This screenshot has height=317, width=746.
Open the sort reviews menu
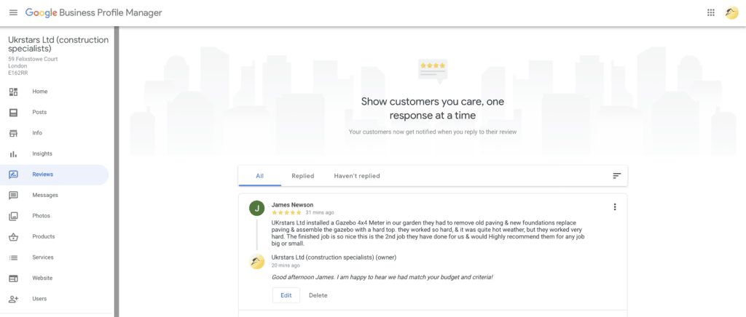tap(616, 176)
